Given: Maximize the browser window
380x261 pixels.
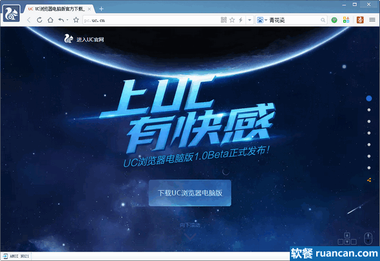Looking at the screenshot, I should (x=355, y=5).
